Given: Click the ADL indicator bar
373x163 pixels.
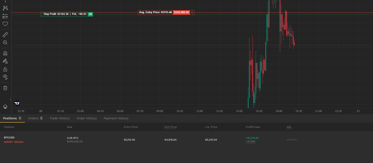Looking at the screenshot, I should click(292, 140).
